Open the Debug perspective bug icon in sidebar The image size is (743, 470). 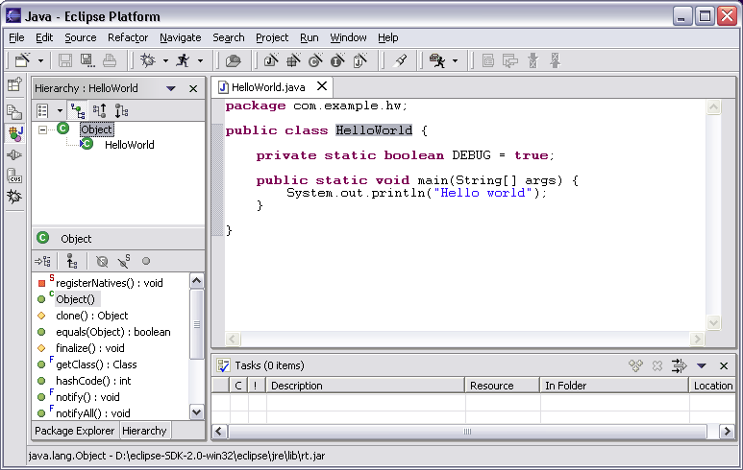point(14,198)
